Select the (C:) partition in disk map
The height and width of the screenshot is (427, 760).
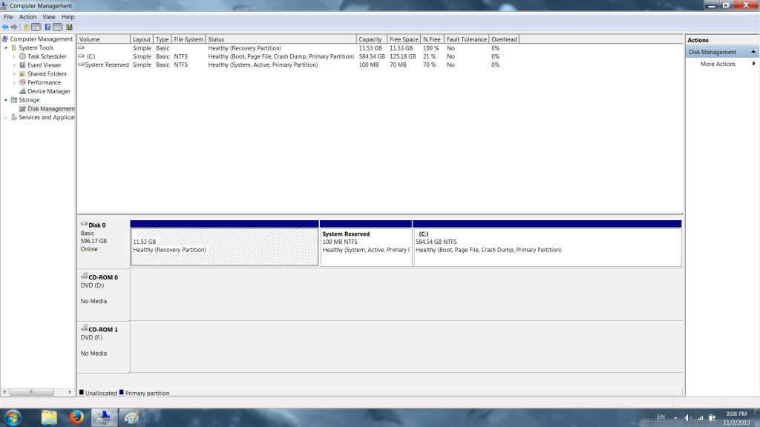click(546, 246)
